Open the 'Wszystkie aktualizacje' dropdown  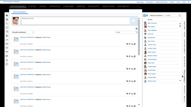click(23, 32)
